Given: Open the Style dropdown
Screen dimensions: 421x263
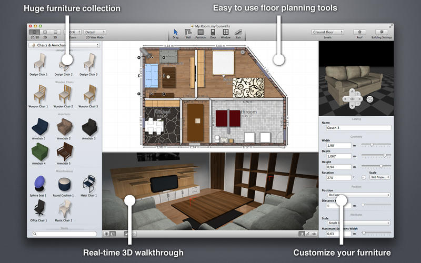Looking at the screenshot, I should tap(355, 222).
